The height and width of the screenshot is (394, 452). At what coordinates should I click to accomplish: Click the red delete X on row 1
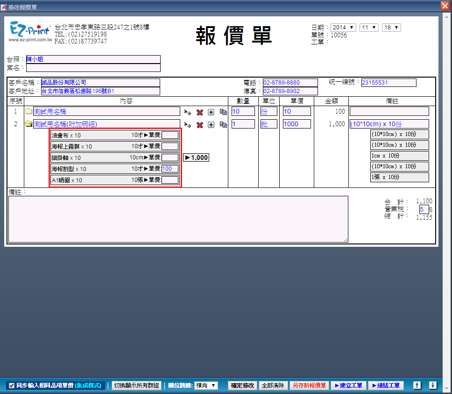(x=200, y=112)
